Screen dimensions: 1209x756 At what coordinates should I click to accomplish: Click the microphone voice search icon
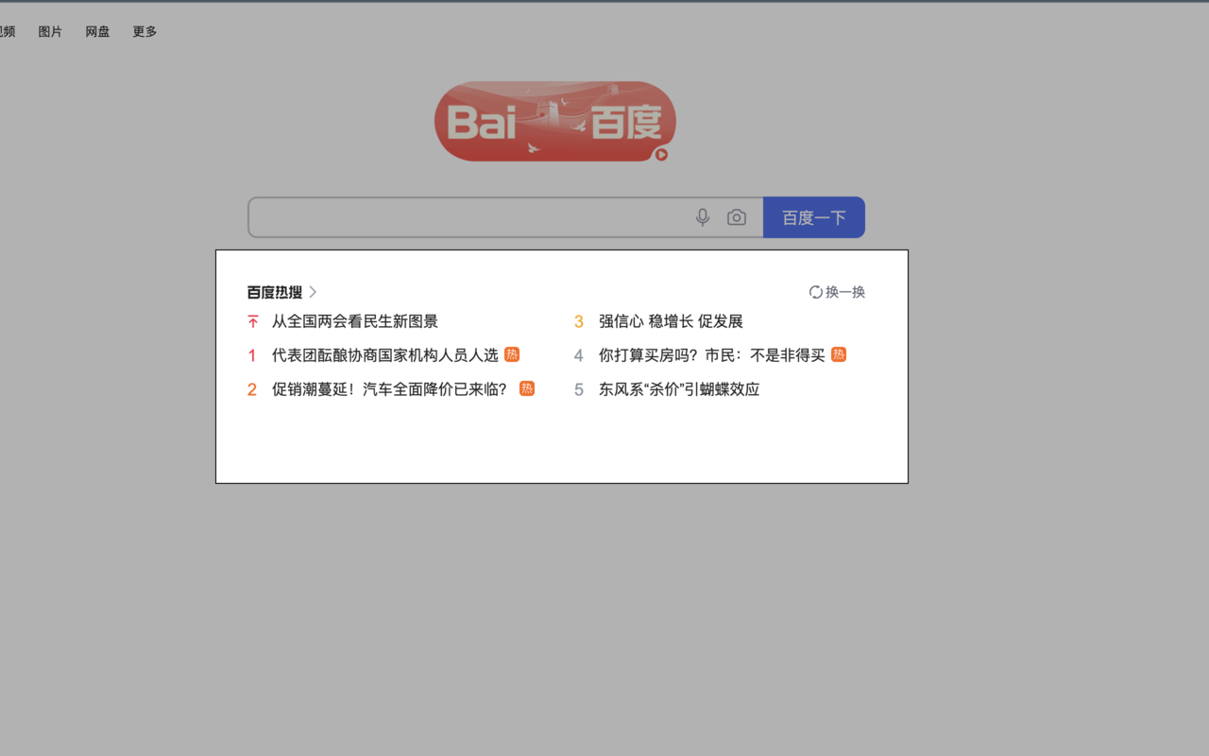pos(702,217)
